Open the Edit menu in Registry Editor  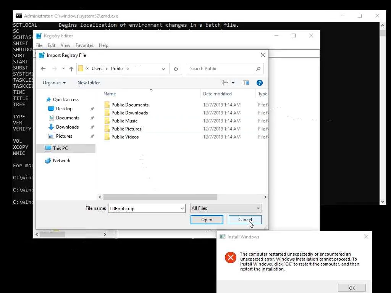pos(52,45)
